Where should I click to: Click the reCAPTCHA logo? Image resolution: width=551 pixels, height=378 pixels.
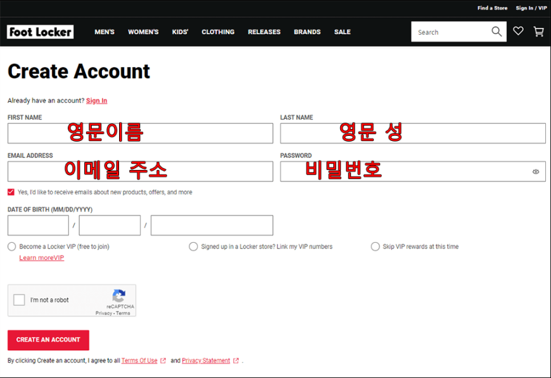(x=119, y=296)
